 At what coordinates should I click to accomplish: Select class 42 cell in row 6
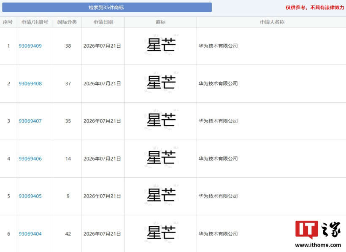[68, 234]
